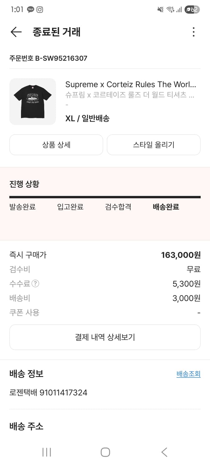
Task: Tap the battery indicator showing 62
Action: [192, 10]
